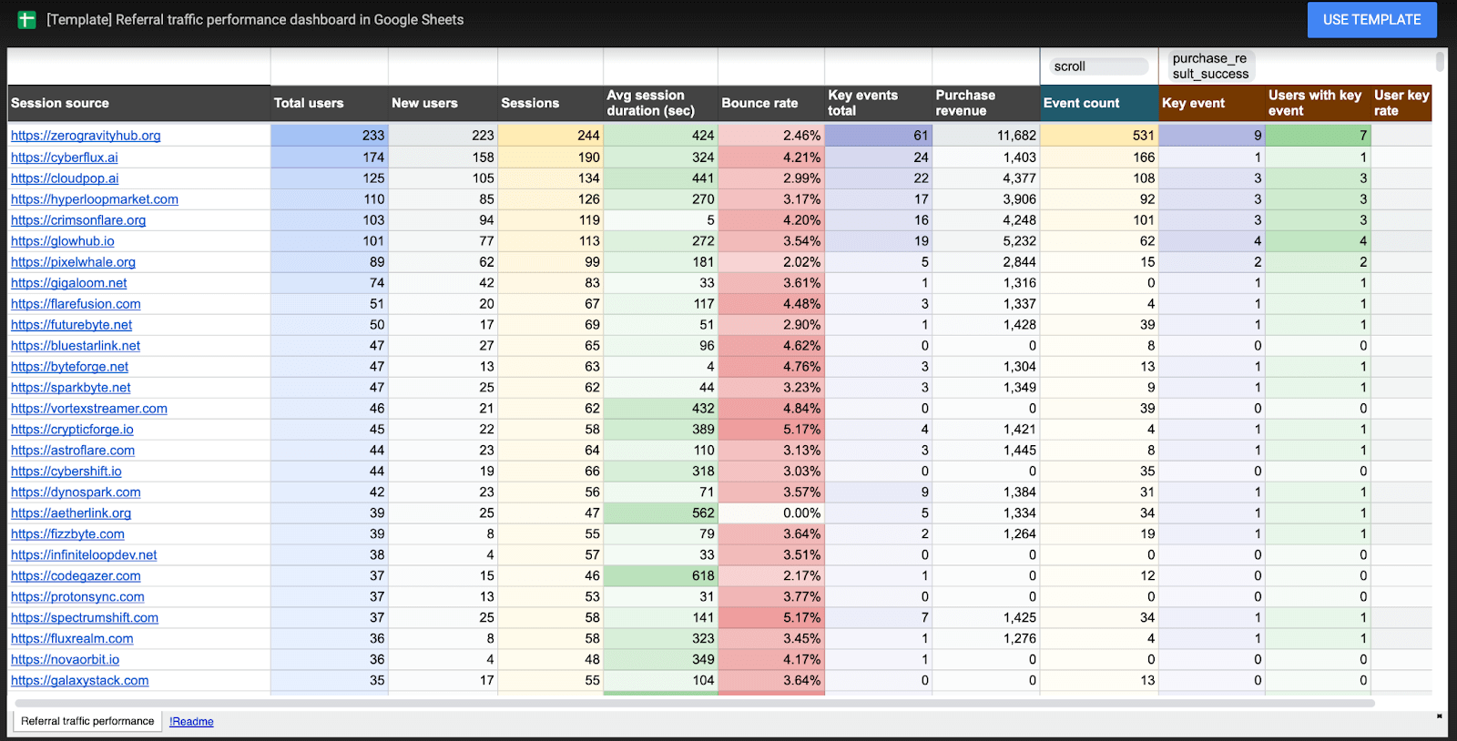Click the 0.00% bounce rate cell
The image size is (1457, 741).
[x=771, y=513]
